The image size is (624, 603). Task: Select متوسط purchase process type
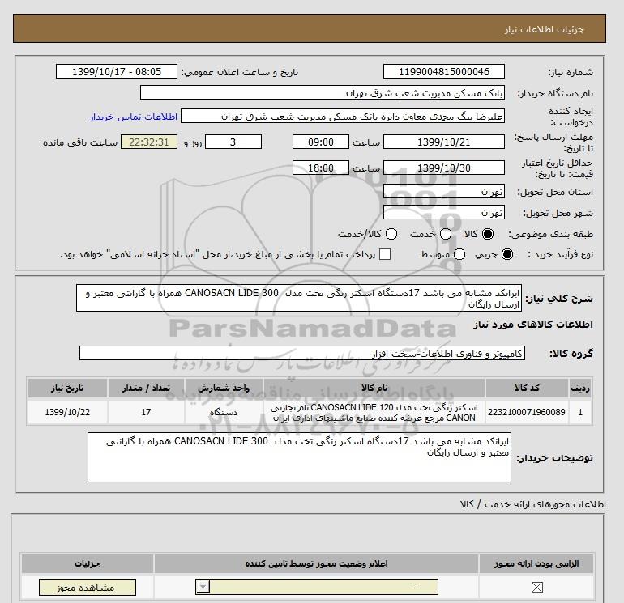[x=459, y=254]
